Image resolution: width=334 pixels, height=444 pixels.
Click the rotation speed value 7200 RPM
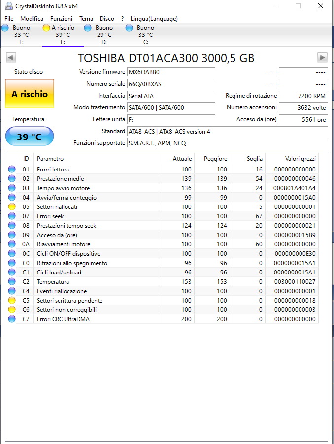point(303,96)
